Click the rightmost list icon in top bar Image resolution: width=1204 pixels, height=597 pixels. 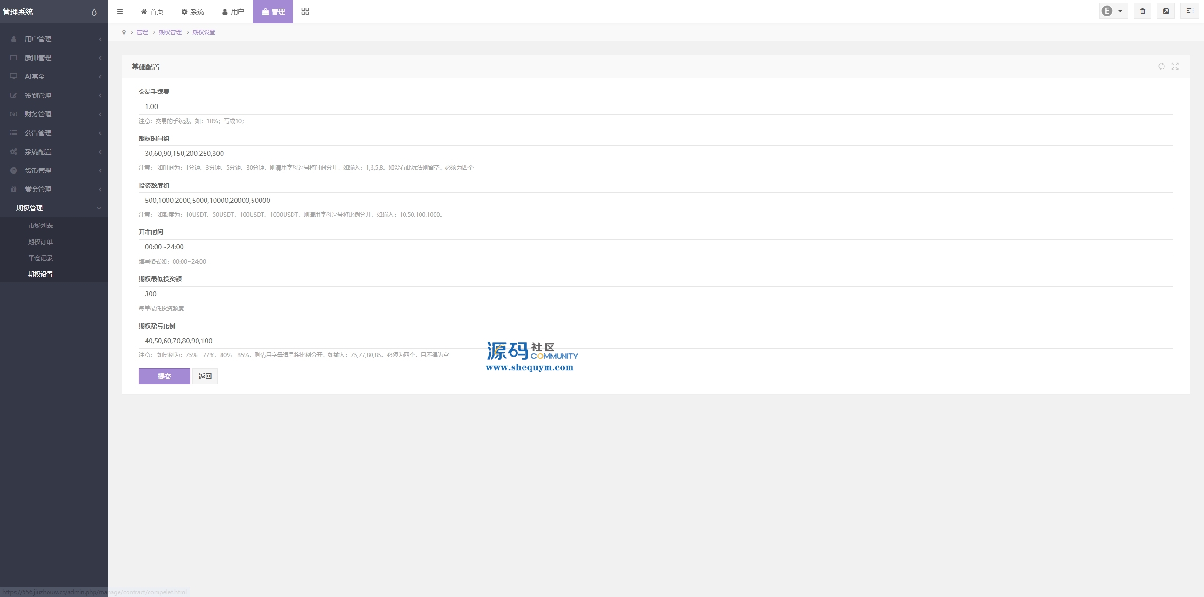(x=1190, y=11)
